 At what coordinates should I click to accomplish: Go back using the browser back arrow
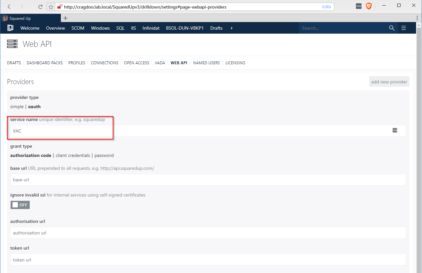(x=9, y=7)
